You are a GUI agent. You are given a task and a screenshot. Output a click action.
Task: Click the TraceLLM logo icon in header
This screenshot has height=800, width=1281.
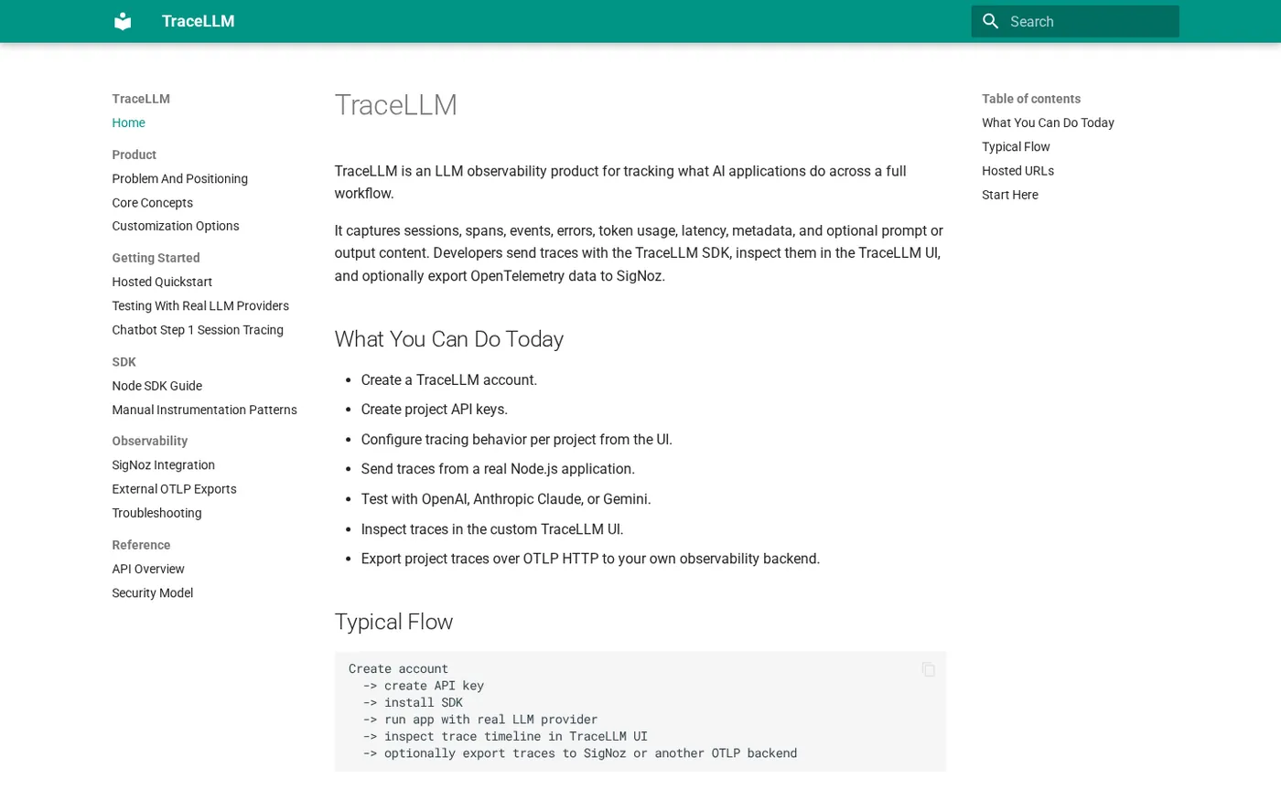[123, 21]
